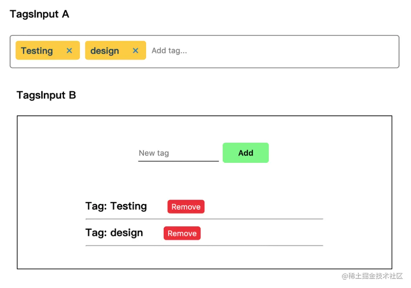Image resolution: width=411 pixels, height=288 pixels.
Task: Select the yellow design tag chip label
Action: (105, 51)
